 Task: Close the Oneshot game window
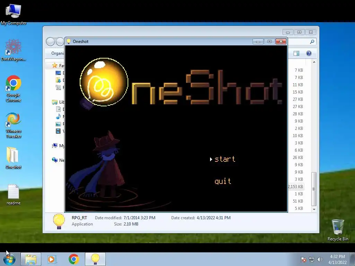click(281, 42)
